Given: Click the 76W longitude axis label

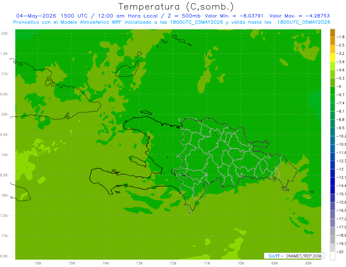Looking at the screenshot, I should click(x=38, y=263).
